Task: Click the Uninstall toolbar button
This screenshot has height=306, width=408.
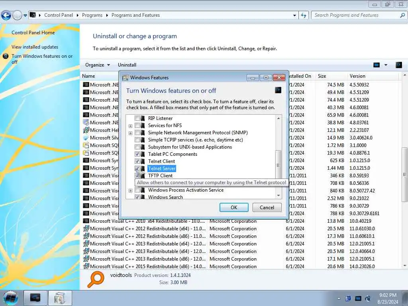Action: [x=127, y=65]
